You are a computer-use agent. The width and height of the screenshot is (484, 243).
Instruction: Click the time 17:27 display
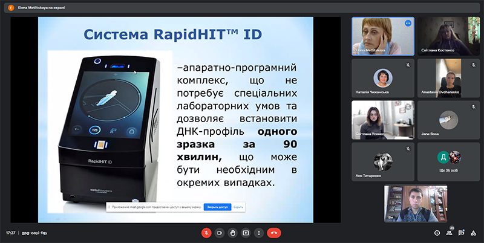pyautogui.click(x=11, y=233)
